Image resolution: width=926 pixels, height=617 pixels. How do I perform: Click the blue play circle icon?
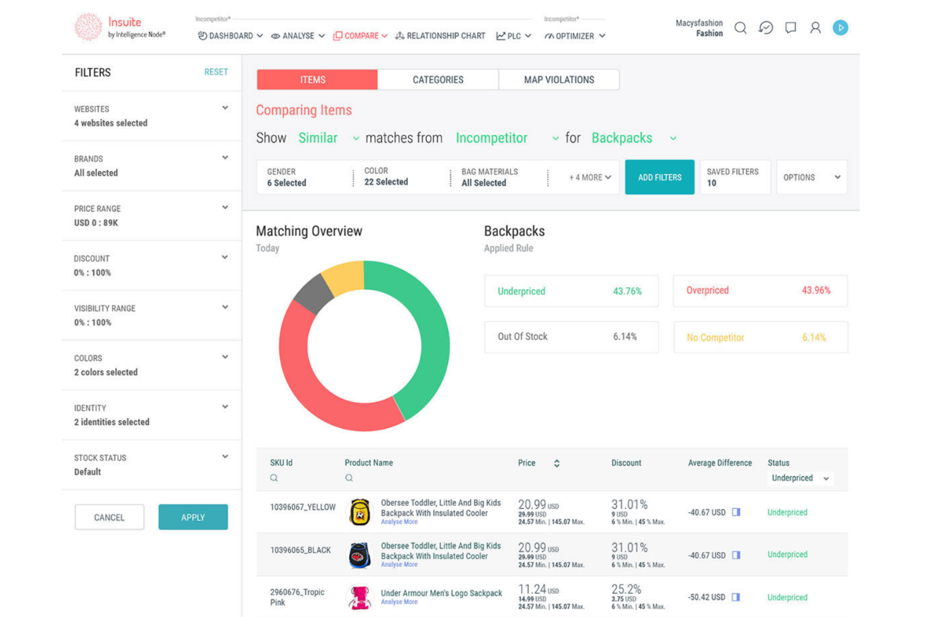click(840, 28)
